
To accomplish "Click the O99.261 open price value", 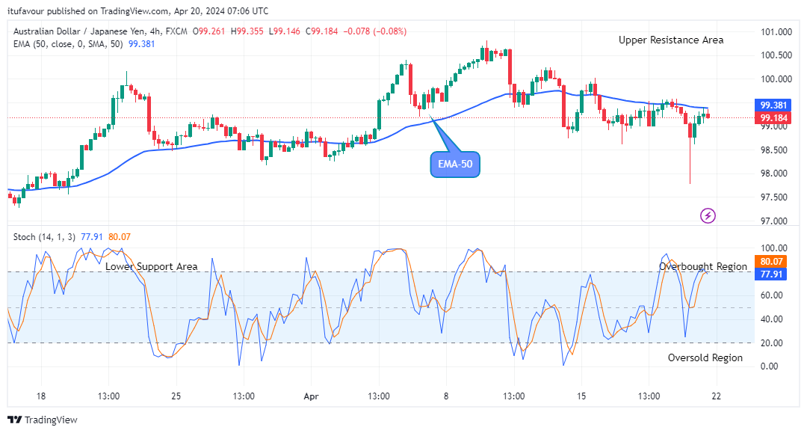I will pyautogui.click(x=209, y=31).
